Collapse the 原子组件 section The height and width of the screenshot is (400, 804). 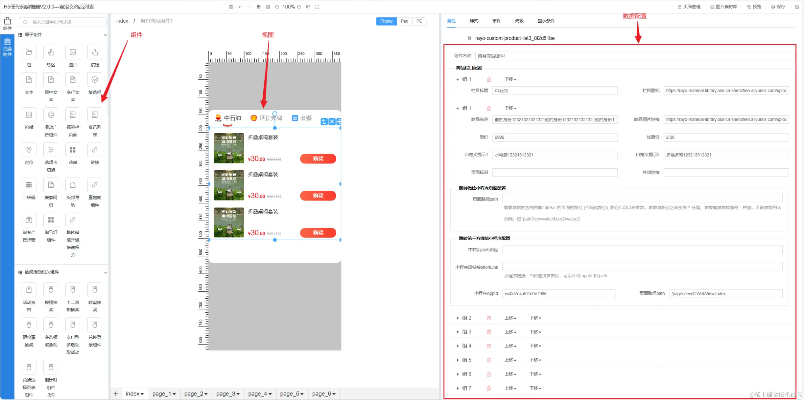tap(105, 35)
